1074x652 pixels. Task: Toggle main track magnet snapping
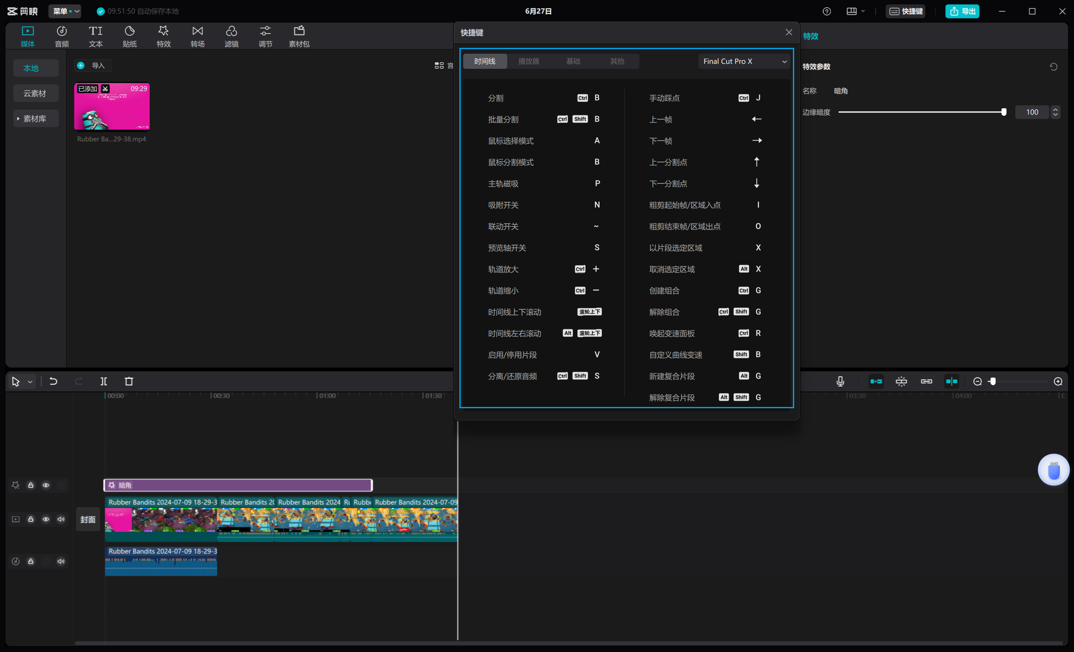(x=876, y=381)
